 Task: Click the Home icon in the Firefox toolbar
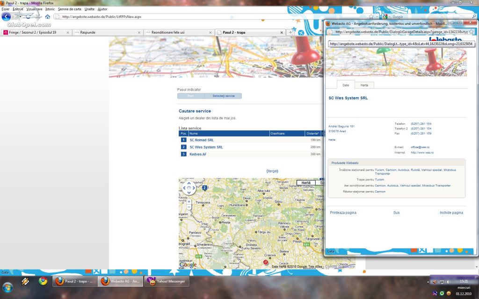click(x=48, y=17)
